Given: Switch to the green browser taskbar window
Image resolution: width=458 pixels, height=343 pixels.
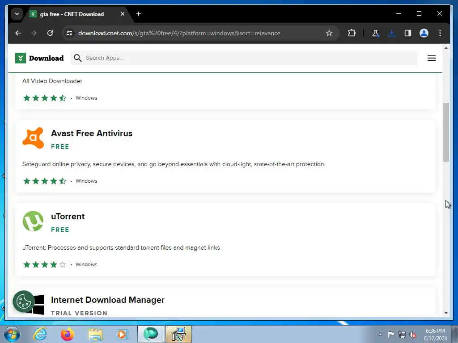Looking at the screenshot, I should pos(151,334).
